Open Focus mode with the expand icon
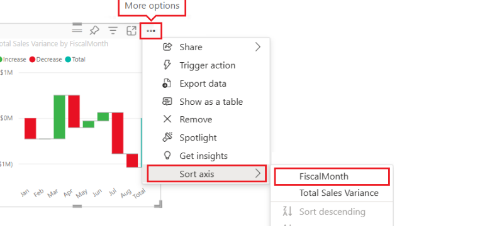The image size is (492, 226). (131, 31)
